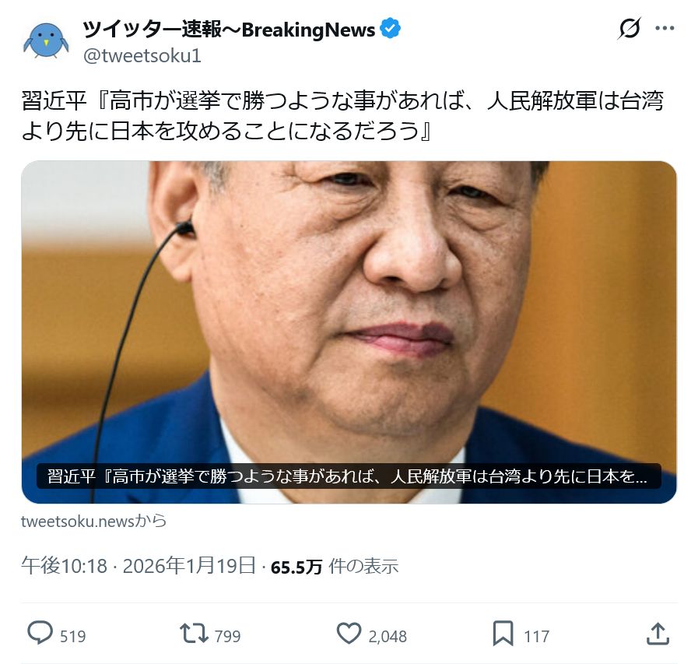
Task: Open the 午後10:18 · 2026年1月19日 timestamp
Action: point(139,566)
